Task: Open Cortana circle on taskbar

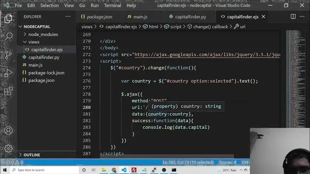Action: click(84, 170)
